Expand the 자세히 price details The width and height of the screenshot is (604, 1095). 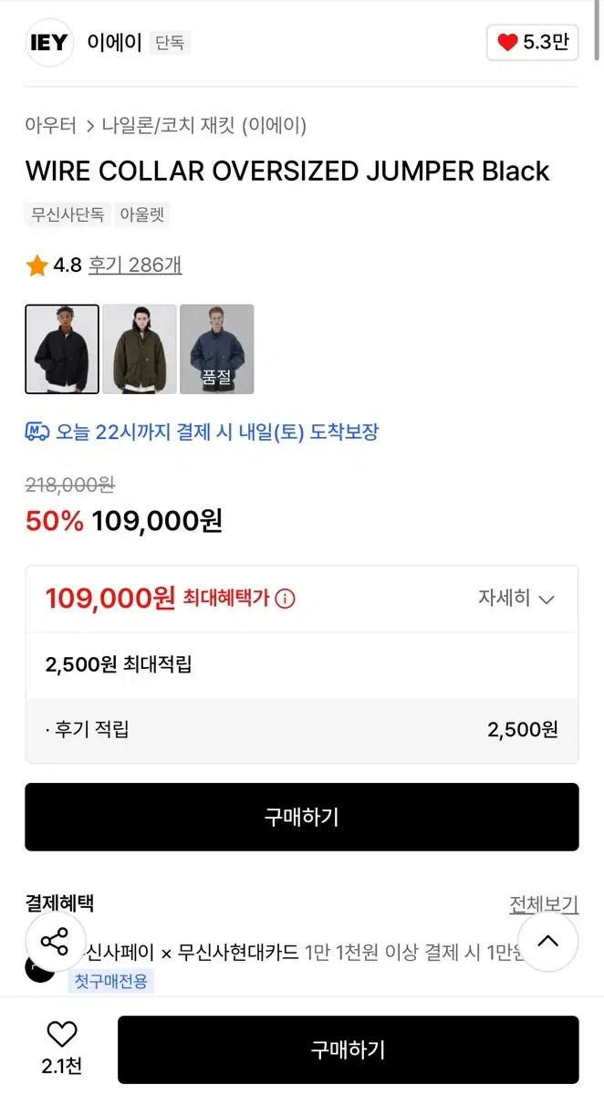tap(516, 599)
